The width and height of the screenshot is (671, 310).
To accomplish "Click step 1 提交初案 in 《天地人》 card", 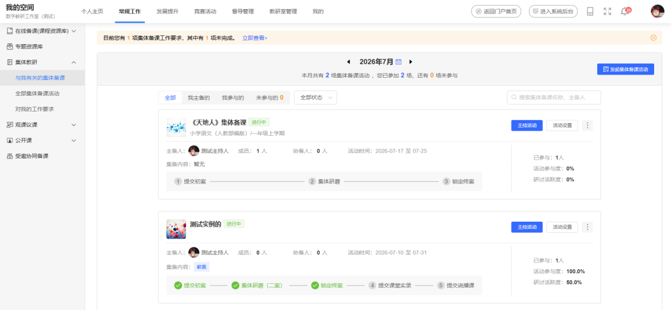I will click(x=190, y=182).
